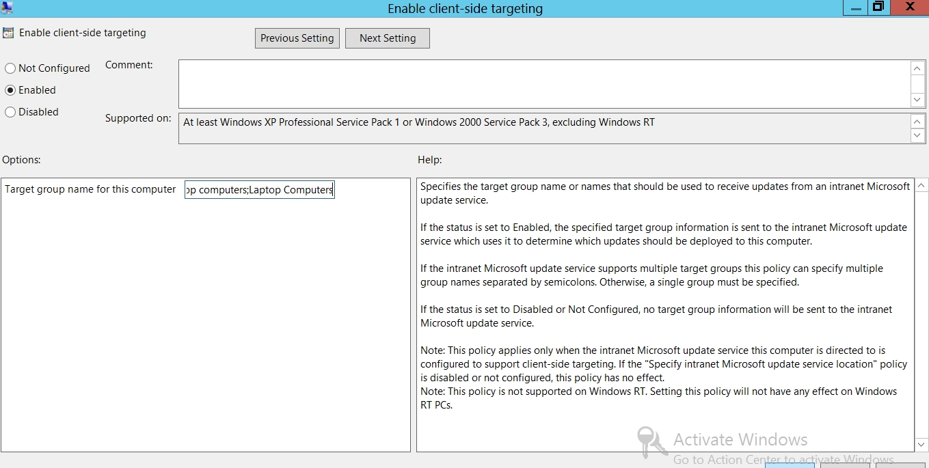Click the policy setting icon beside the heading
The image size is (929, 468).
[x=8, y=33]
